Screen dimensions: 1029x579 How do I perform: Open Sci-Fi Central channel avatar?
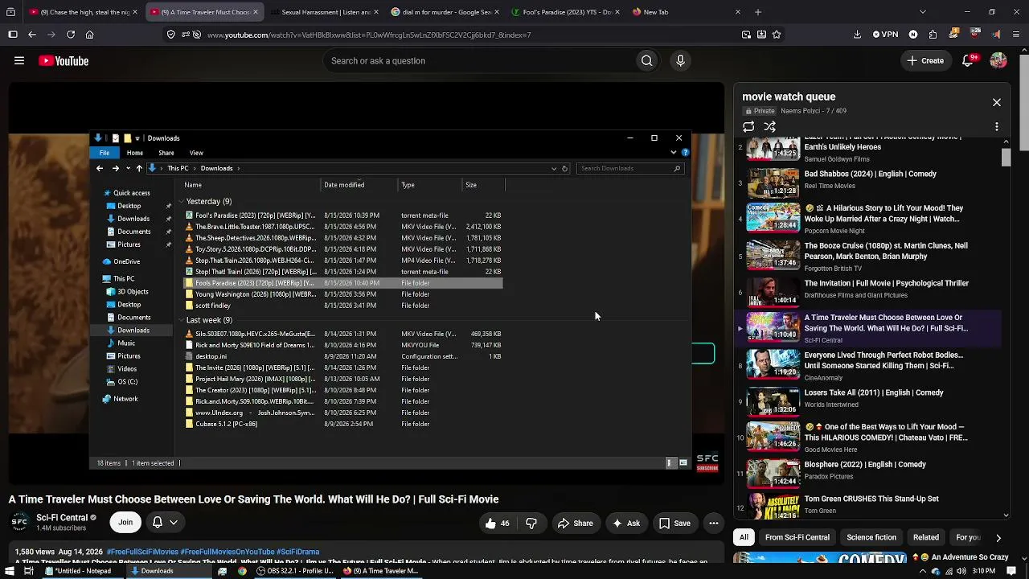[19, 523]
